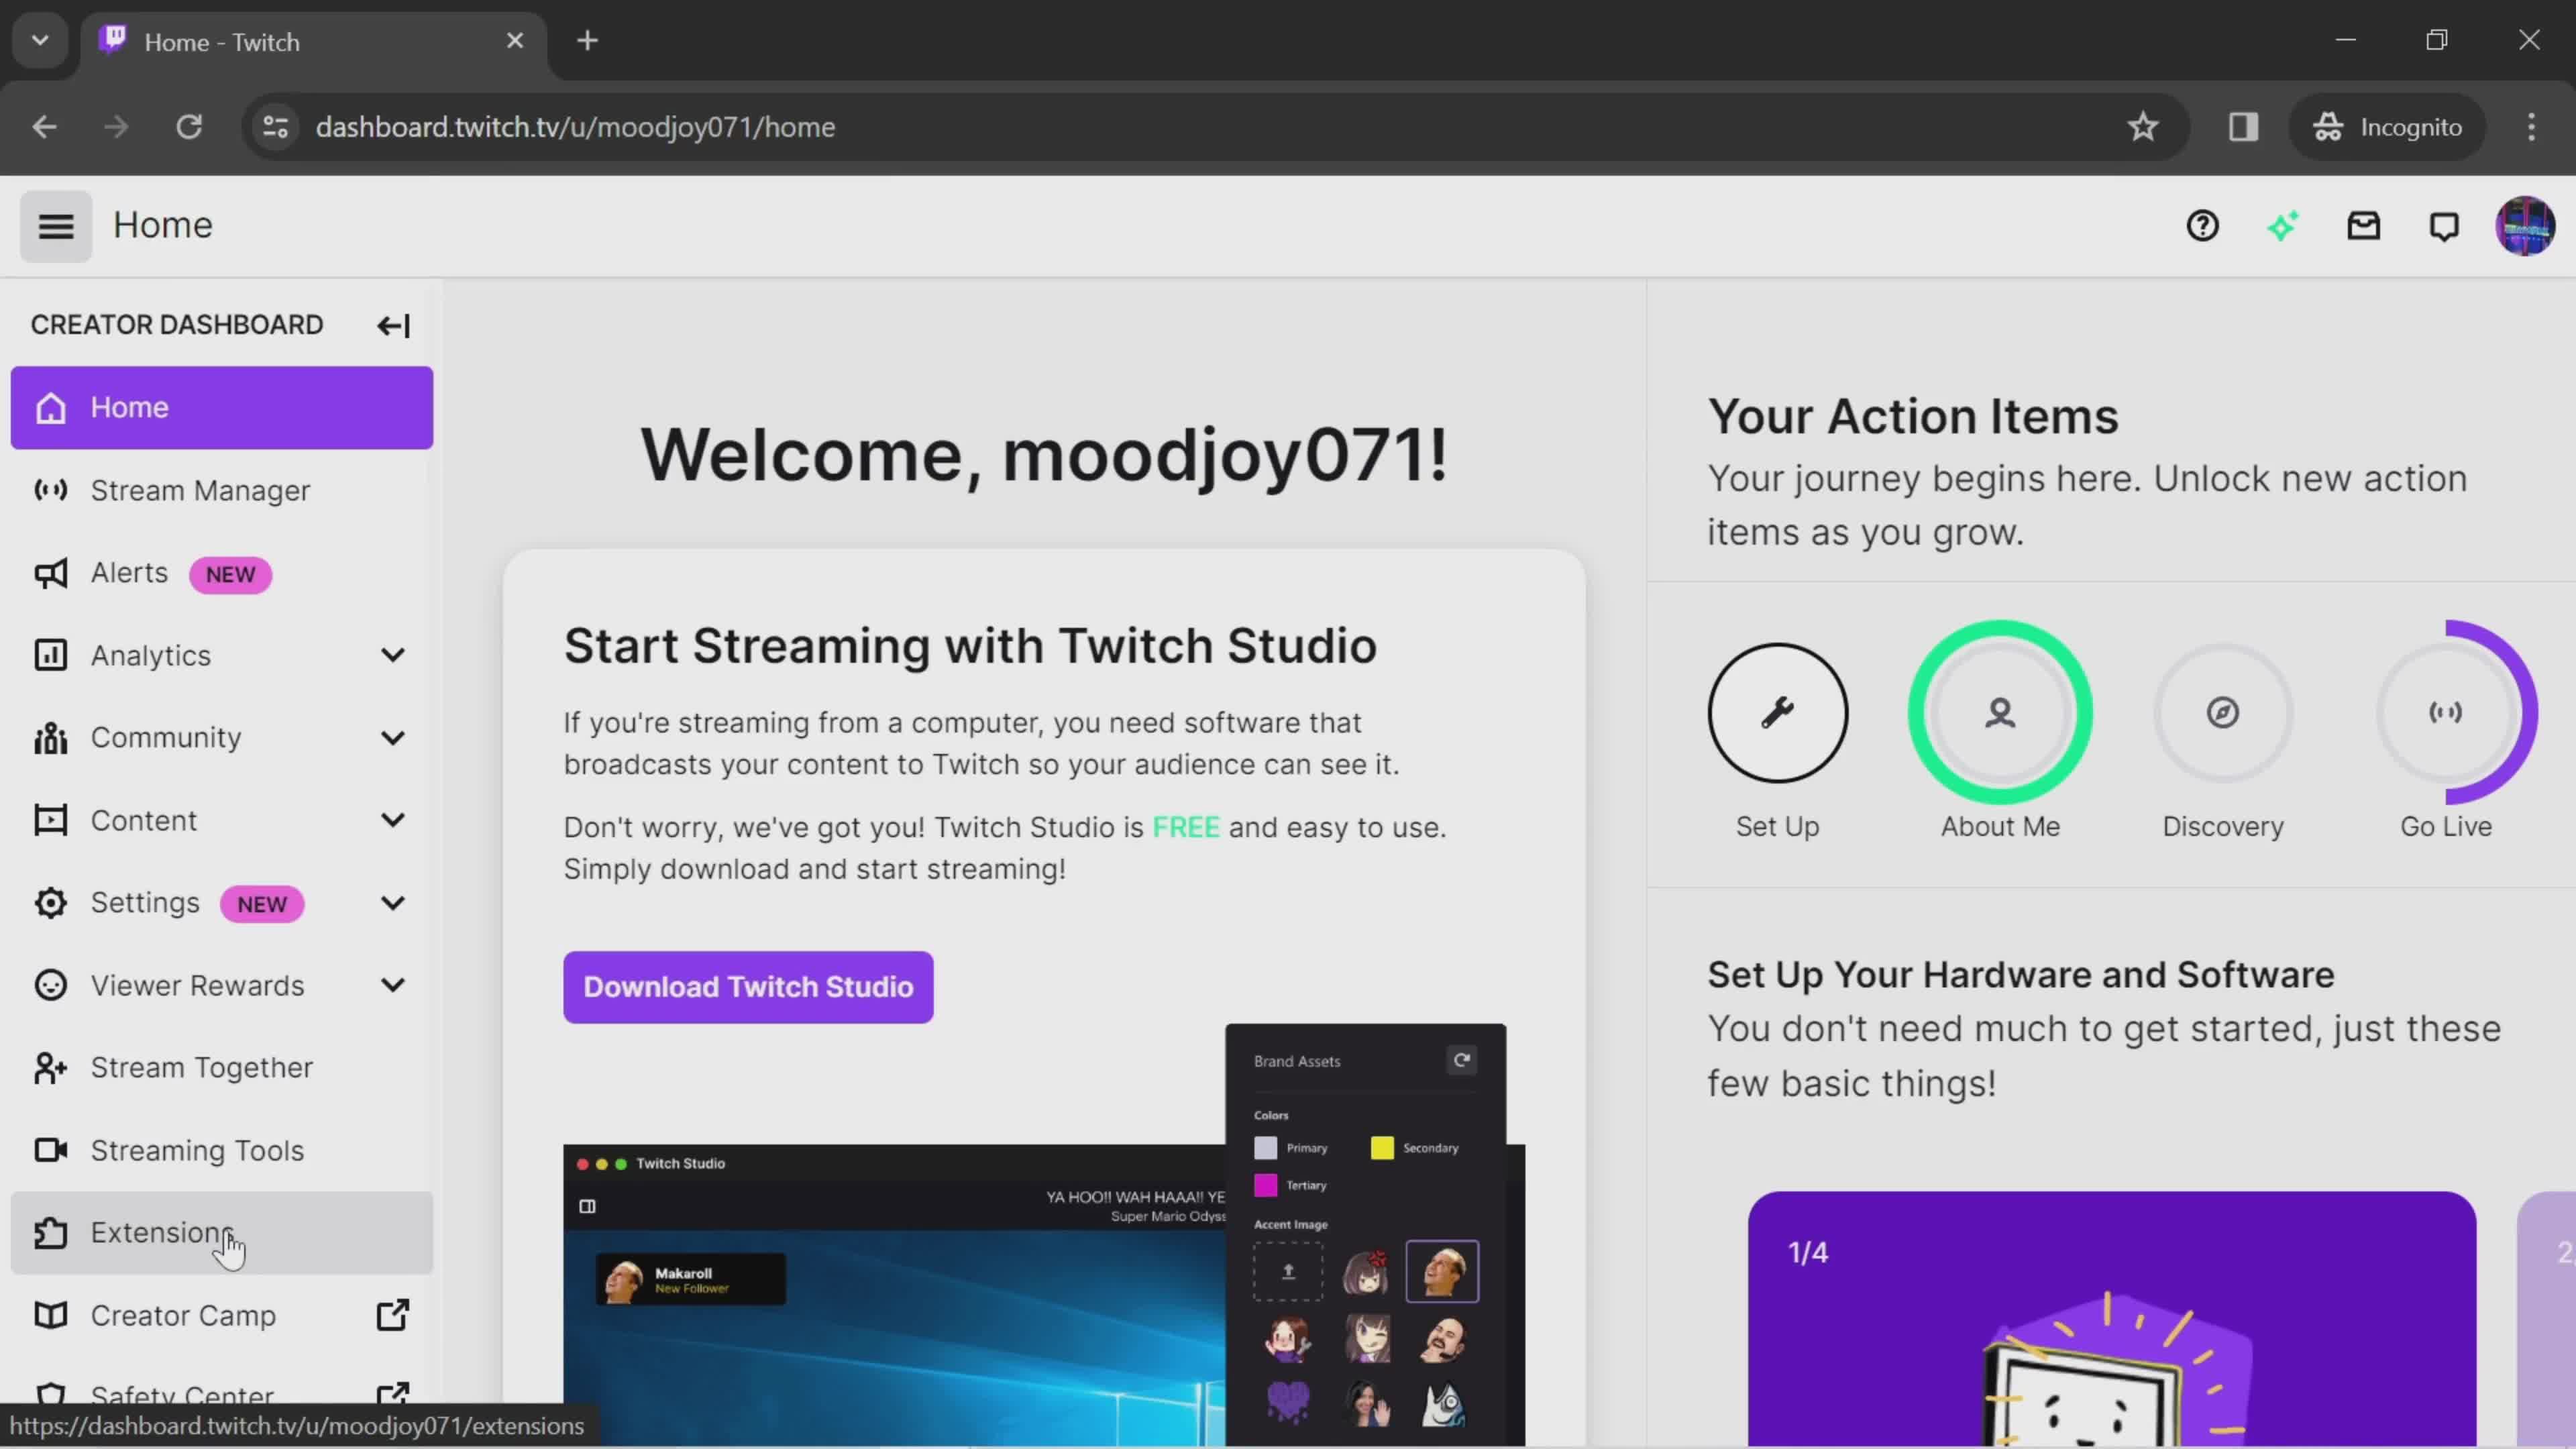The width and height of the screenshot is (2576, 1449).
Task: Bookmark this page with star icon
Action: tap(2142, 127)
